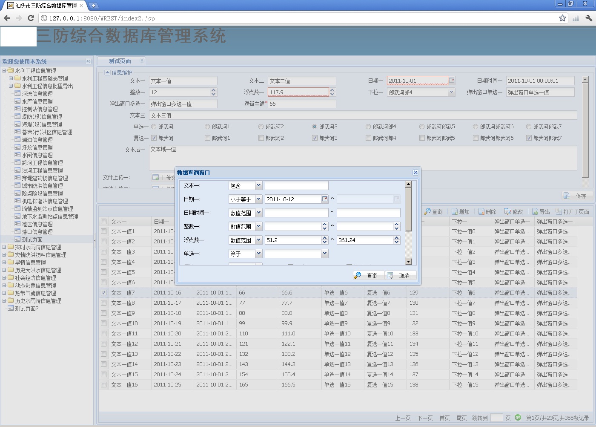The width and height of the screenshot is (596, 427).
Task: Click the spinner arrows next to value 361.24
Action: pyautogui.click(x=397, y=240)
